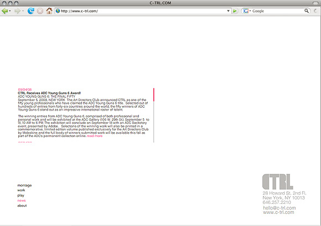
Task: Click the URL address field
Action: point(143,11)
